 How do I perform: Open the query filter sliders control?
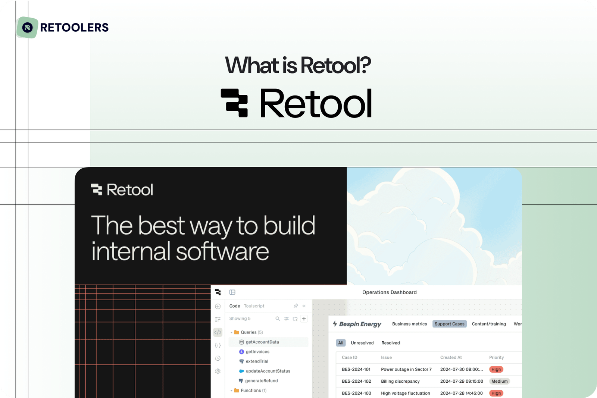(287, 319)
